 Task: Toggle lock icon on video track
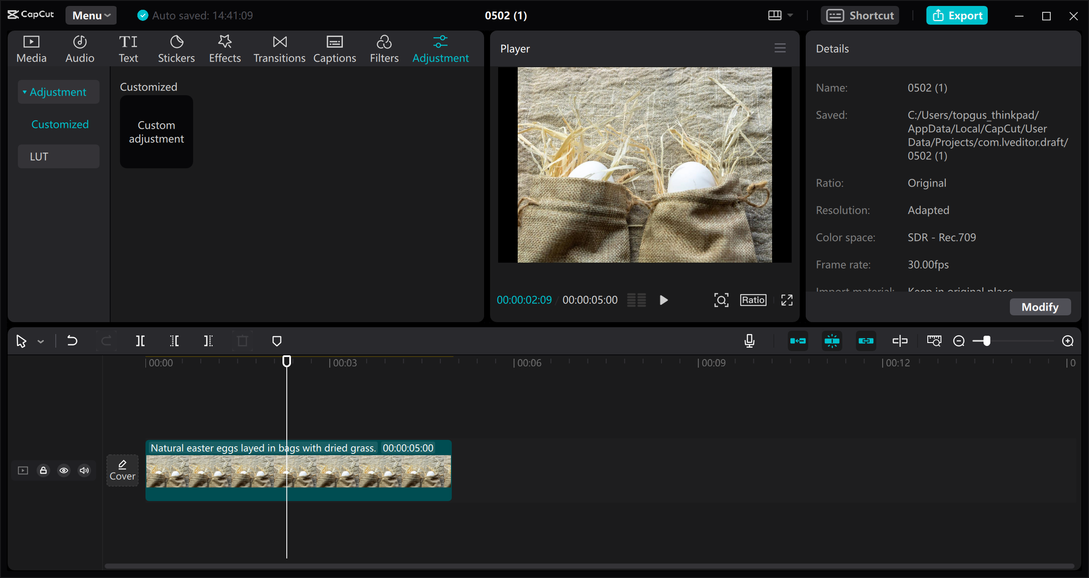tap(44, 470)
